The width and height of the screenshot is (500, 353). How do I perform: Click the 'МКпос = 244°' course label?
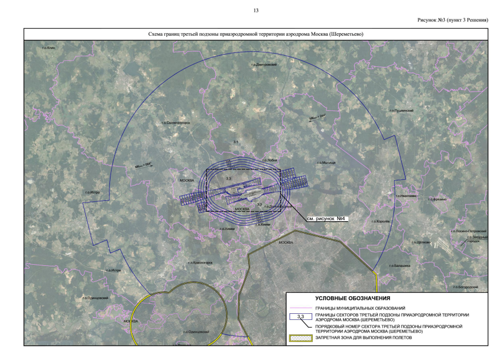317,117
